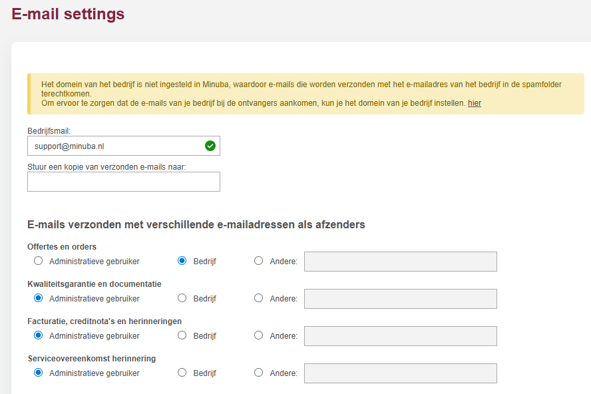Pick Administratieve gebruiker for Facturatie and creditnota's
The height and width of the screenshot is (394, 591).
coord(39,335)
